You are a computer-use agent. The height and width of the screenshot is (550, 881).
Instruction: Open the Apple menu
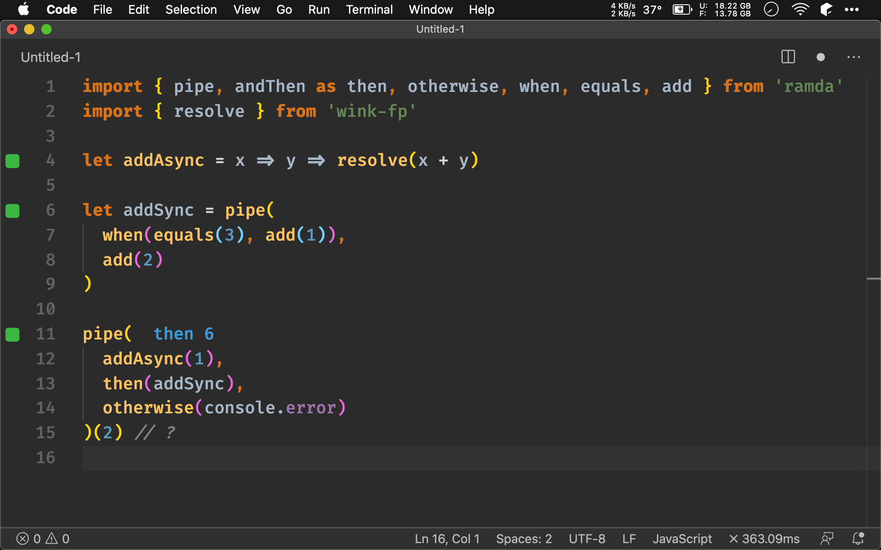[24, 9]
